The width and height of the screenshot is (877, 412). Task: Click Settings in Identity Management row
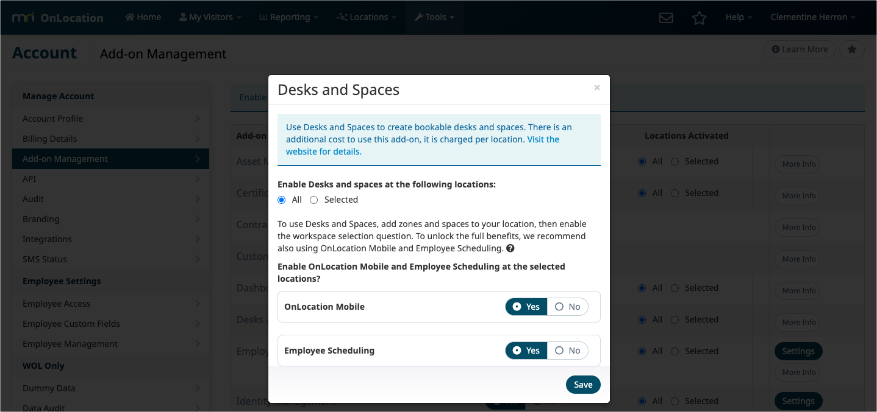pos(798,401)
